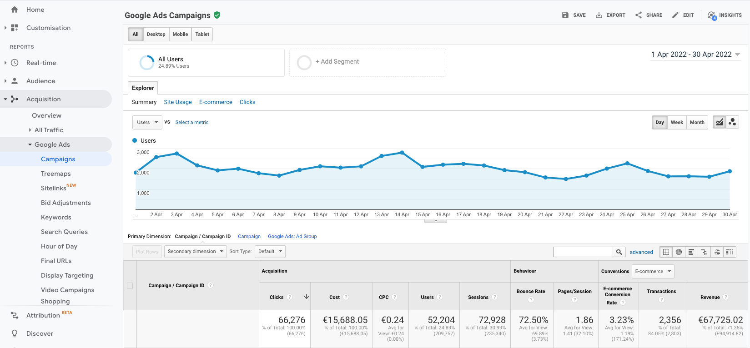Set chart granularity to Day
The width and height of the screenshot is (750, 348).
pos(659,122)
